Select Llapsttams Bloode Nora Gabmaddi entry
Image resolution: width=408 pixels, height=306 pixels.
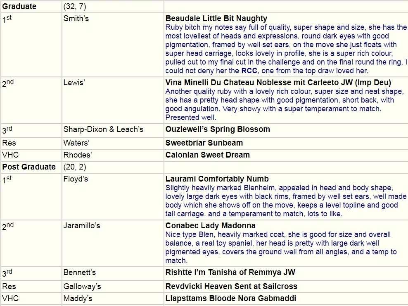(230, 299)
